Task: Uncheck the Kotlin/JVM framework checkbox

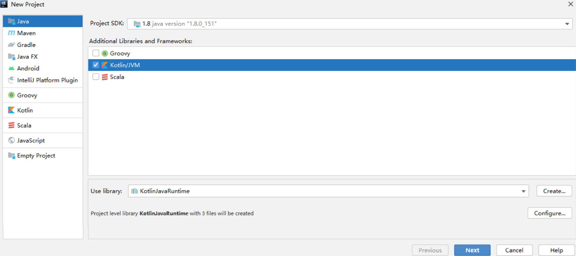Action: pos(96,65)
